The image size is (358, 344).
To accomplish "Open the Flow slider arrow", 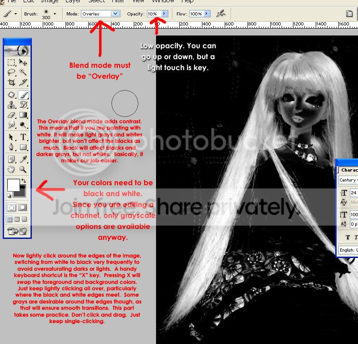I will [207, 14].
